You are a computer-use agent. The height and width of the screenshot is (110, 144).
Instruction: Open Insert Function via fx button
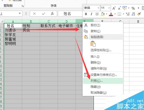[x=52, y=13]
